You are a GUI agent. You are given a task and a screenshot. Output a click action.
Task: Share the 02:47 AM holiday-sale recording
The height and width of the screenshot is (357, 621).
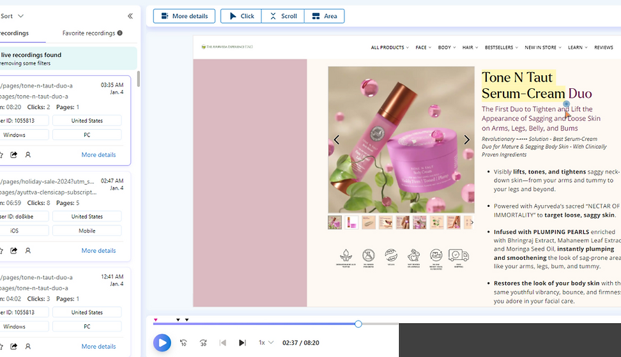14,250
